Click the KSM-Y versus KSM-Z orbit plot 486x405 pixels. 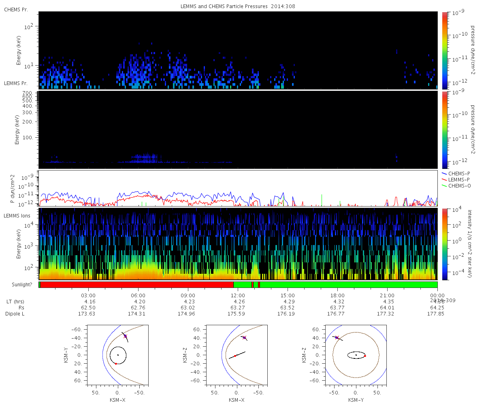click(x=356, y=355)
